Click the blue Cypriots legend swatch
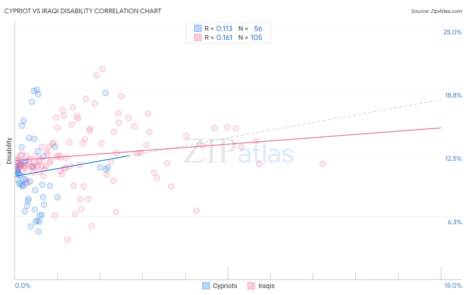The height and width of the screenshot is (295, 466). [x=206, y=286]
